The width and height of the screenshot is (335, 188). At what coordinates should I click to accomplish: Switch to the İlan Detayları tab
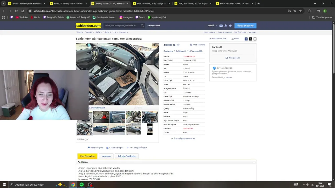[87, 156]
